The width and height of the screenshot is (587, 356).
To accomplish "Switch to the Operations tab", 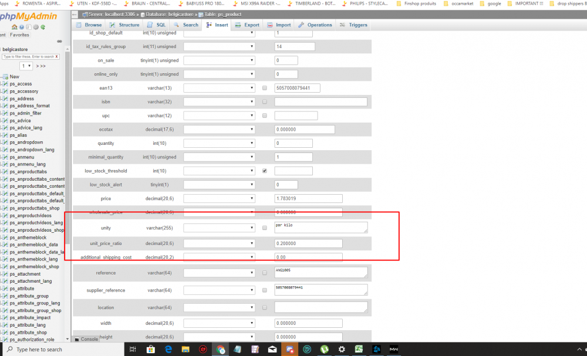I will coord(315,25).
